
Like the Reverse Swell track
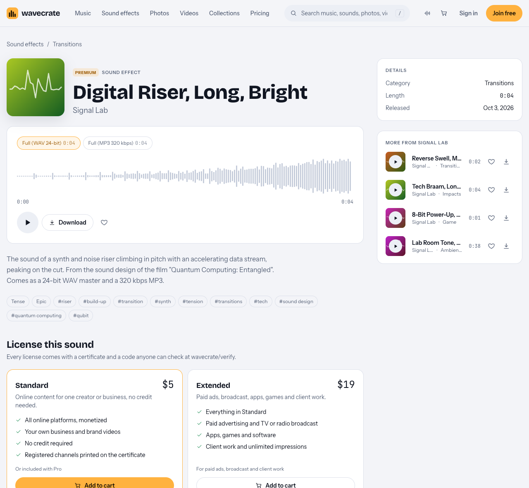coord(491,162)
